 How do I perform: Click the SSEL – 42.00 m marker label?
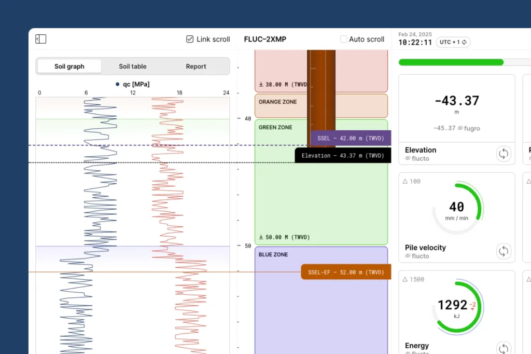pos(351,138)
